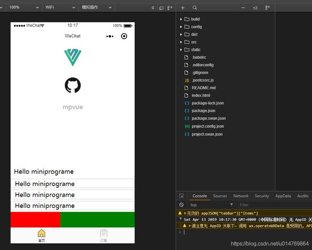Expand the src folder
This screenshot has height=250, width=312.
pyautogui.click(x=181, y=42)
